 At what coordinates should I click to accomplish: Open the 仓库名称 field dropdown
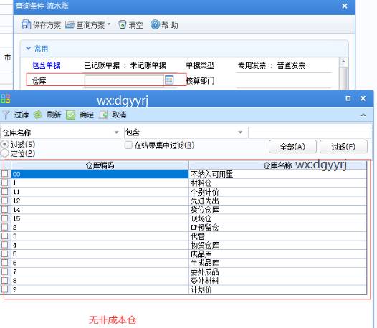pos(117,132)
